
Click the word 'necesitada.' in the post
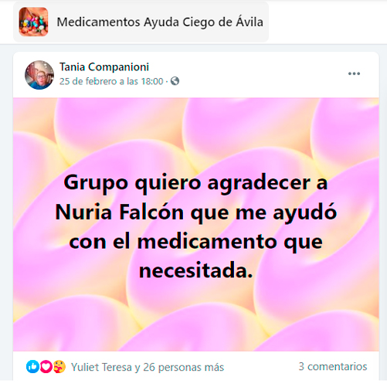point(195,270)
